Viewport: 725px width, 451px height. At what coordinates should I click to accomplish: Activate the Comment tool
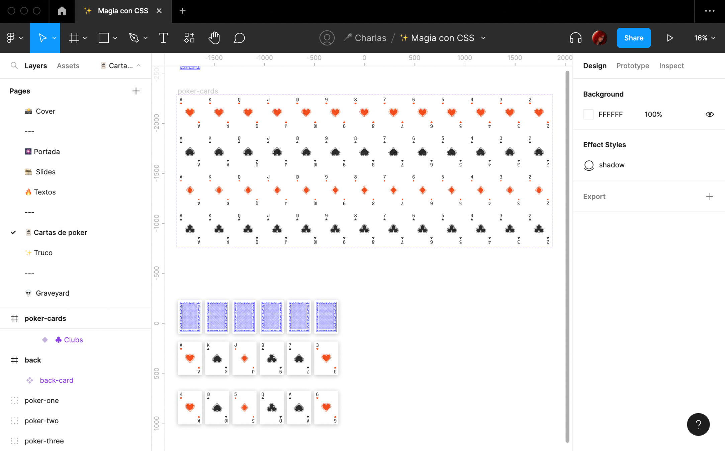pos(239,38)
